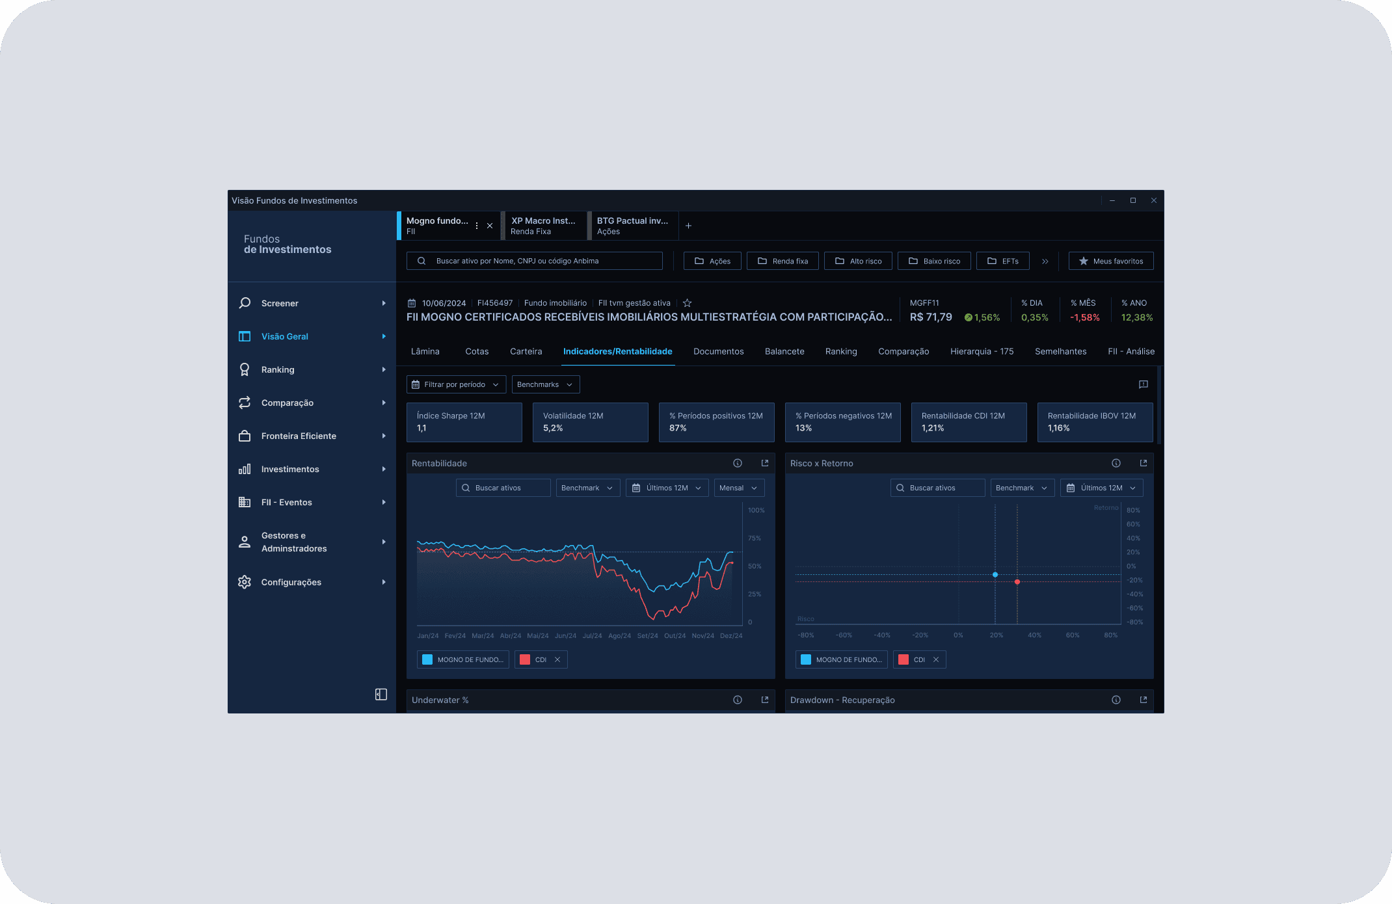Toggle MOGNO DE FUNDO series in Rentabilidade legend

coord(463,659)
